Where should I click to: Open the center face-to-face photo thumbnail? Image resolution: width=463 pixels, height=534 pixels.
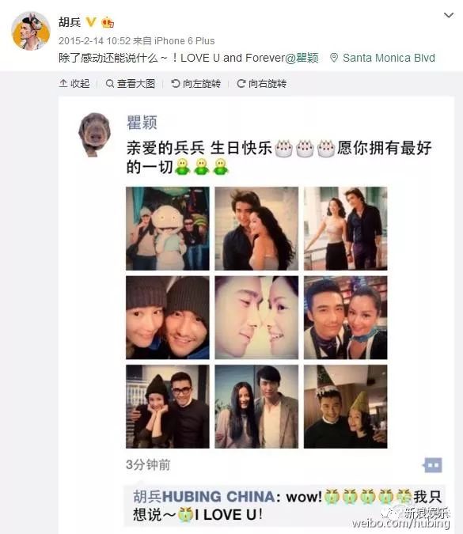pos(256,317)
